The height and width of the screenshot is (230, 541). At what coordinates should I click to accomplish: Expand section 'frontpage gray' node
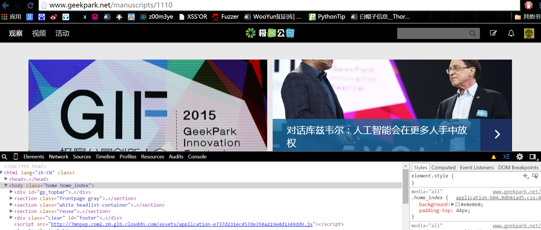click(x=11, y=198)
